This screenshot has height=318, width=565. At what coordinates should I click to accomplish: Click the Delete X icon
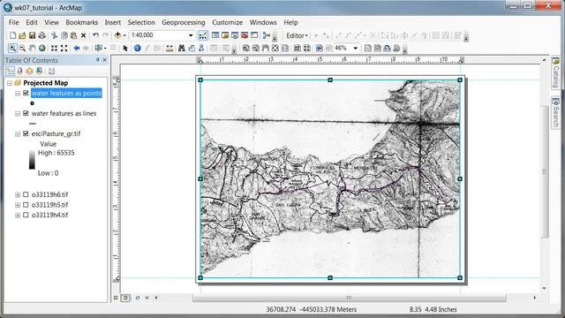[x=83, y=35]
